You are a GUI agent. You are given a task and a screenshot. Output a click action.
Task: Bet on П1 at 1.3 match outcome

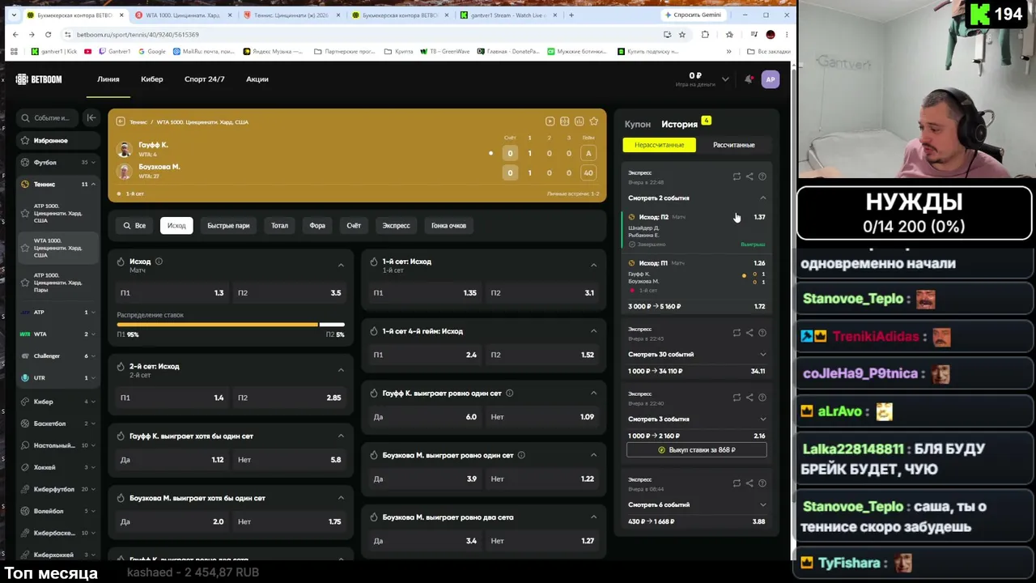tap(172, 293)
